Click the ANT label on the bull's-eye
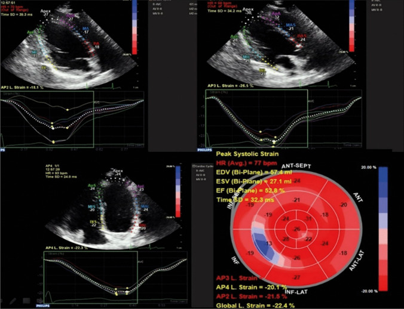 pyautogui.click(x=357, y=197)
